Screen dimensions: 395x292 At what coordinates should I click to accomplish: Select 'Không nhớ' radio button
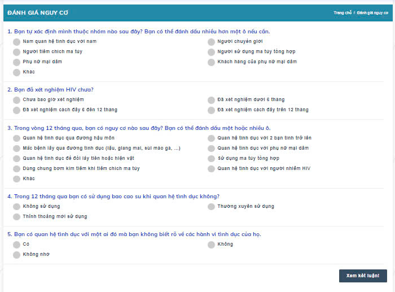pos(17,255)
